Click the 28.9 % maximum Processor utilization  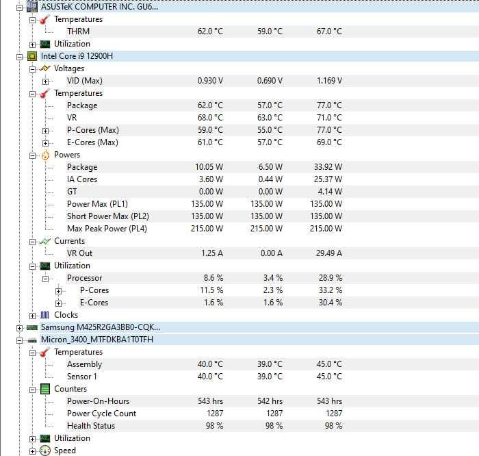331,278
